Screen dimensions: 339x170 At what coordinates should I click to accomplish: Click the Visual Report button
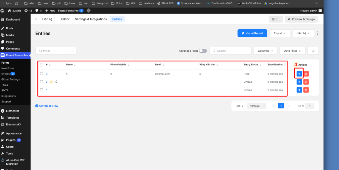[252, 33]
